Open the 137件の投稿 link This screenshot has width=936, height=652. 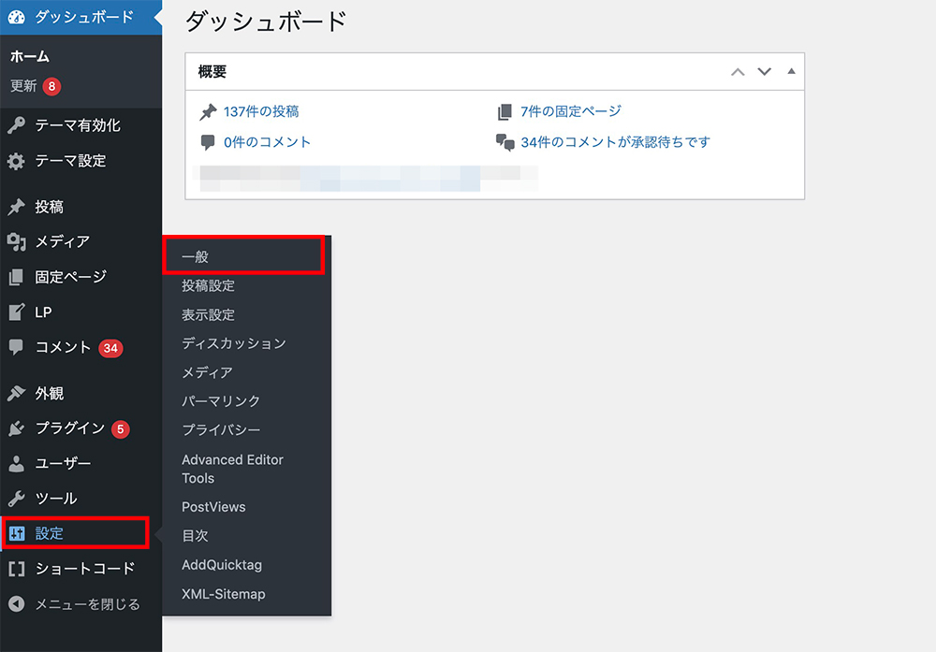(x=261, y=111)
